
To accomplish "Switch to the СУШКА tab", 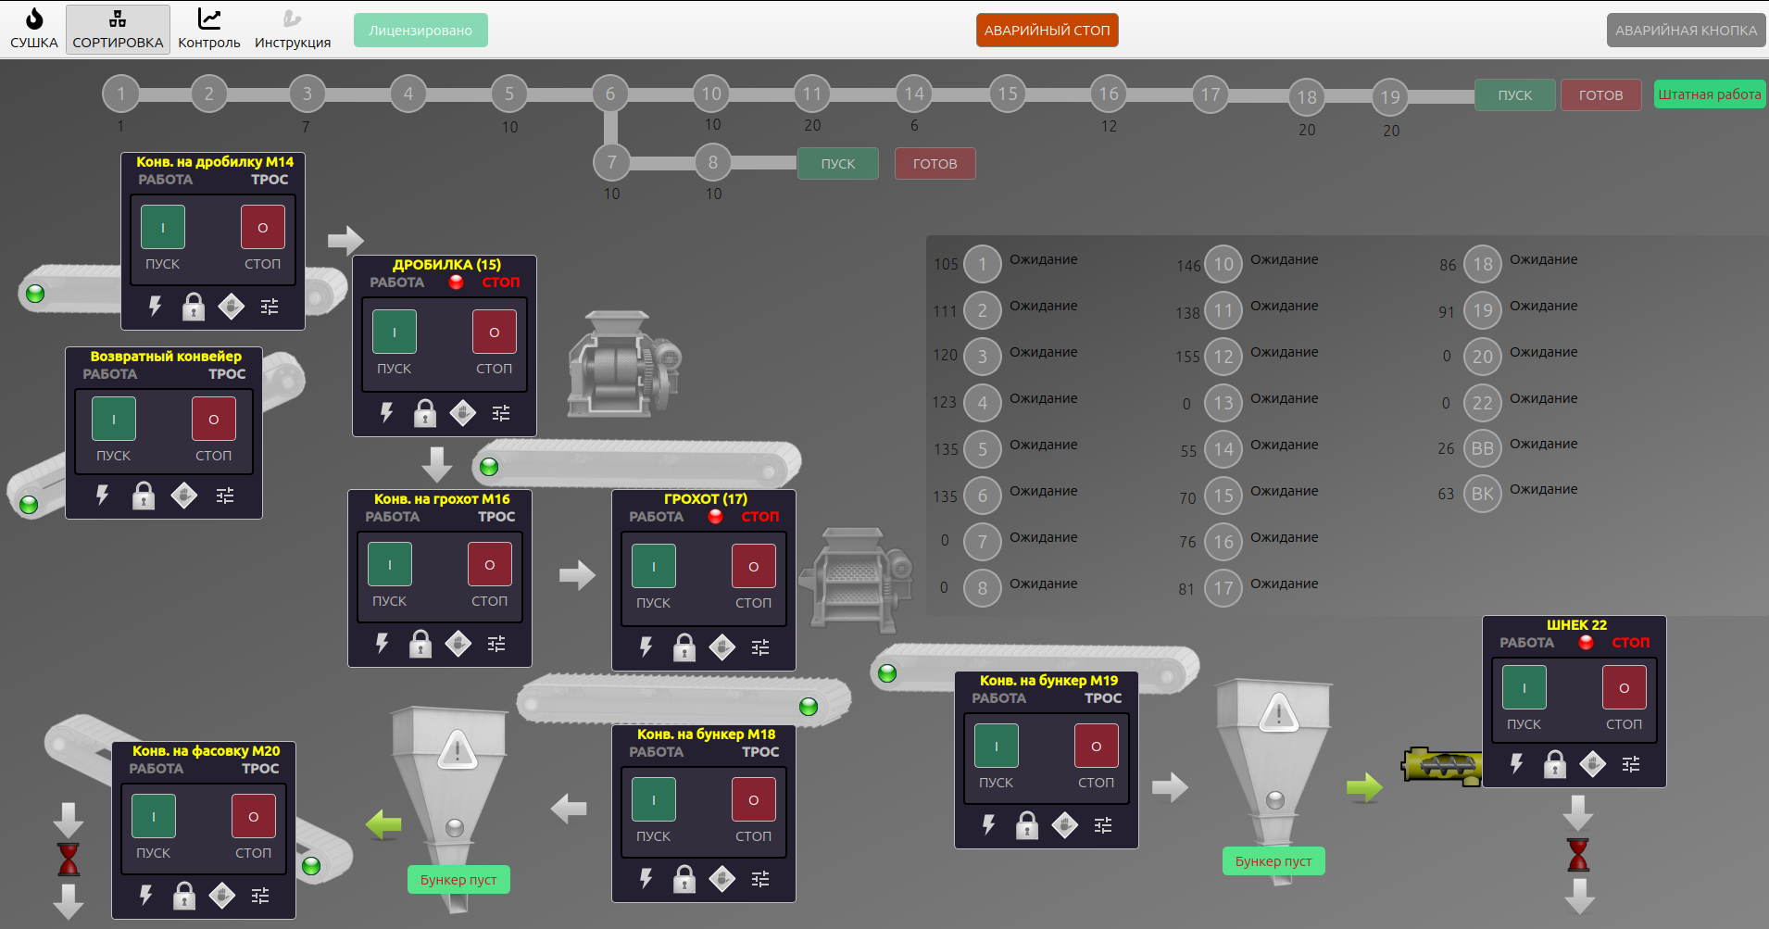I will coord(34,30).
